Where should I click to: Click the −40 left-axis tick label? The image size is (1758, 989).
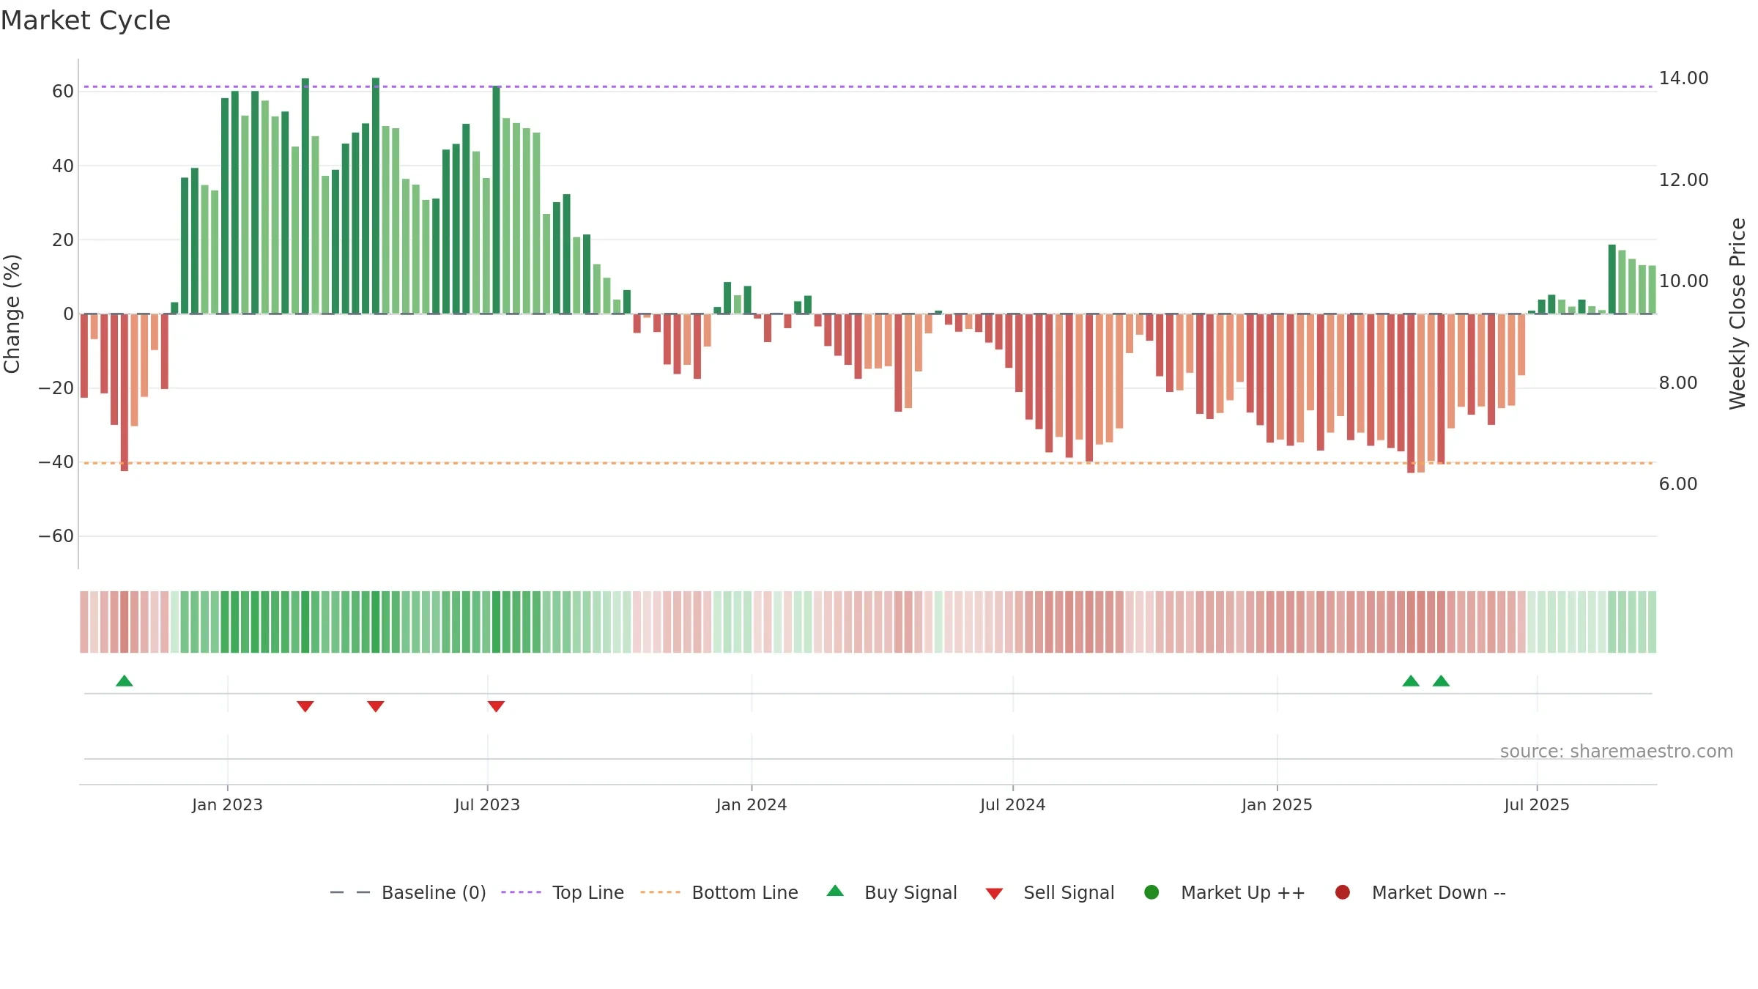56,462
